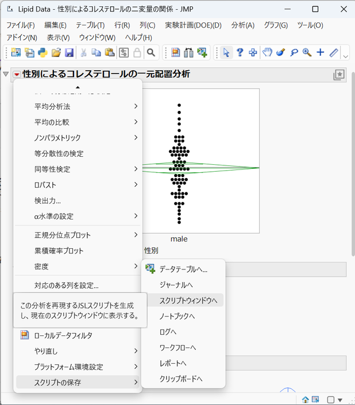Click the padlock icon in toolbar
355x405 pixels.
[x=137, y=53]
